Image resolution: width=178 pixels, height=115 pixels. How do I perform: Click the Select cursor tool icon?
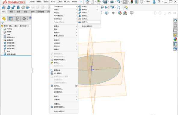click(125, 2)
